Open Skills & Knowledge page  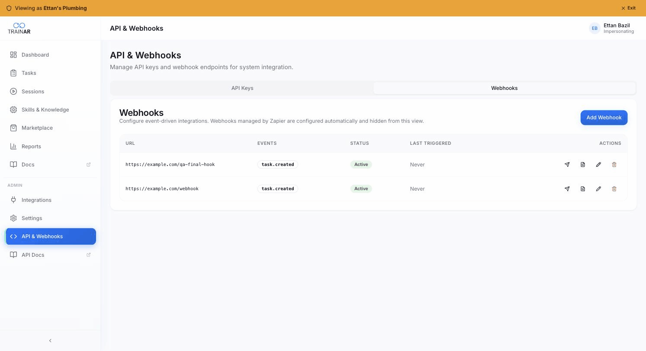(x=51, y=109)
